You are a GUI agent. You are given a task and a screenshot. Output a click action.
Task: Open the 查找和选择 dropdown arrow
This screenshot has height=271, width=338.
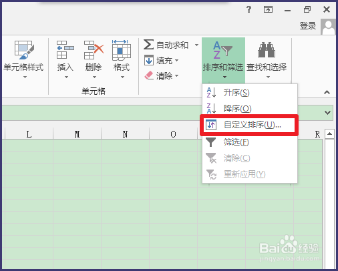[268, 77]
